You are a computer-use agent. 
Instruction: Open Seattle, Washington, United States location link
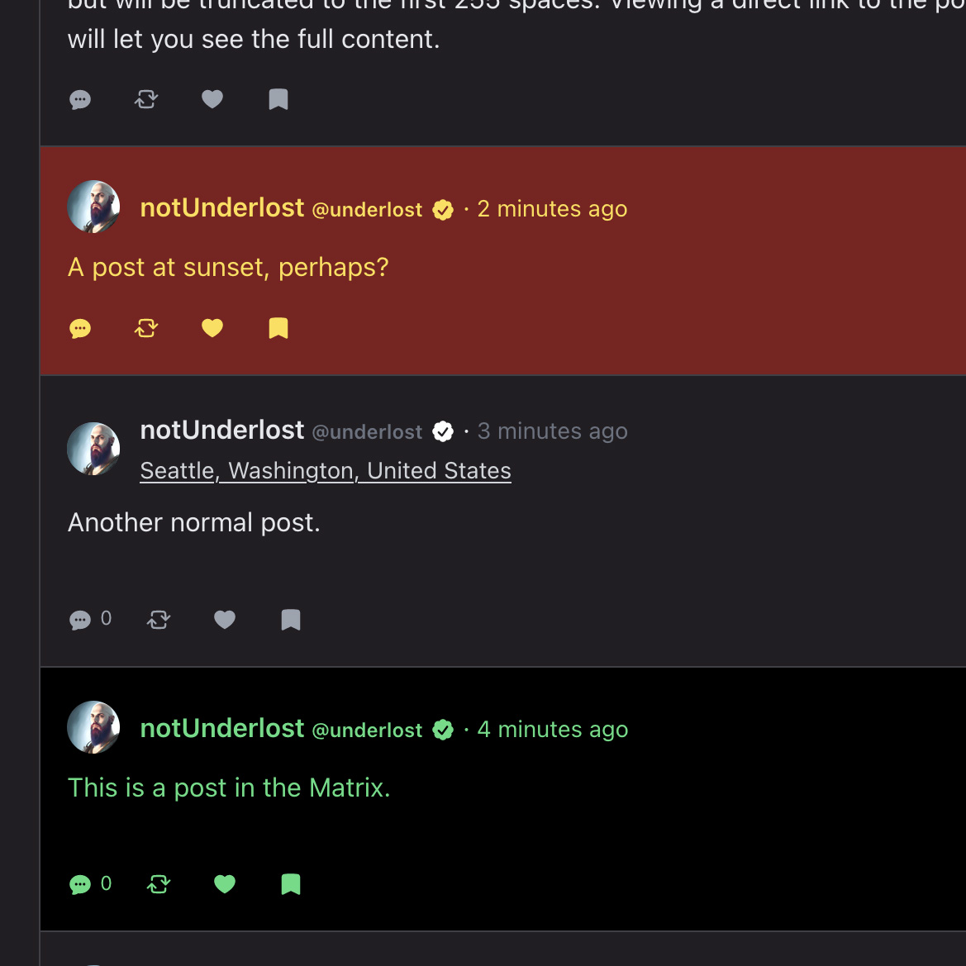tap(326, 471)
